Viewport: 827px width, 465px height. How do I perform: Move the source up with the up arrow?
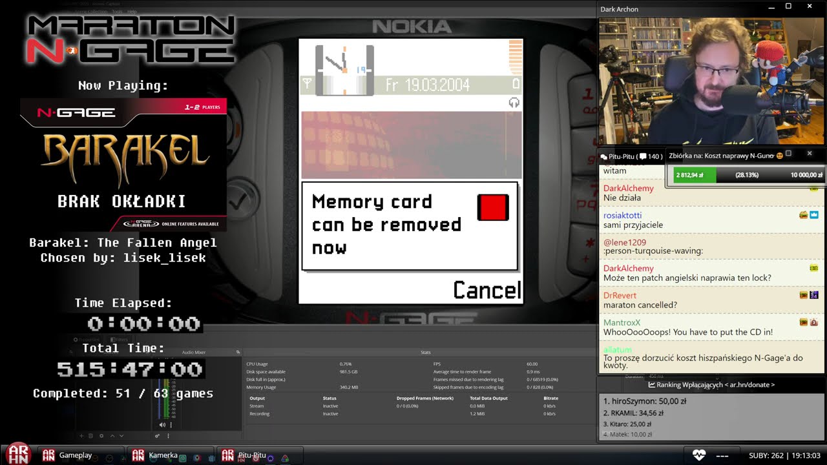[112, 436]
